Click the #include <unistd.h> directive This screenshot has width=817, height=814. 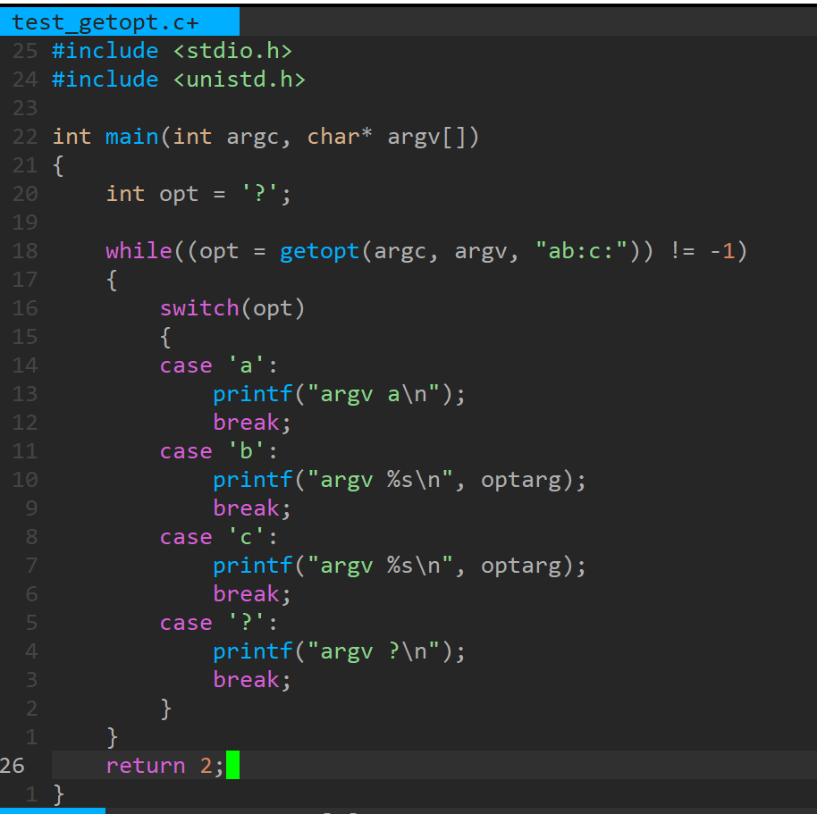[x=179, y=79]
